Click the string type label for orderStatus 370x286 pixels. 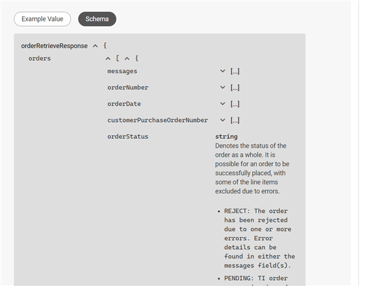(x=226, y=136)
